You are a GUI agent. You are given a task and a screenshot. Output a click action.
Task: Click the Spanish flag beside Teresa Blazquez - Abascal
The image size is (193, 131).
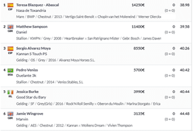pyautogui.click(x=11, y=5)
